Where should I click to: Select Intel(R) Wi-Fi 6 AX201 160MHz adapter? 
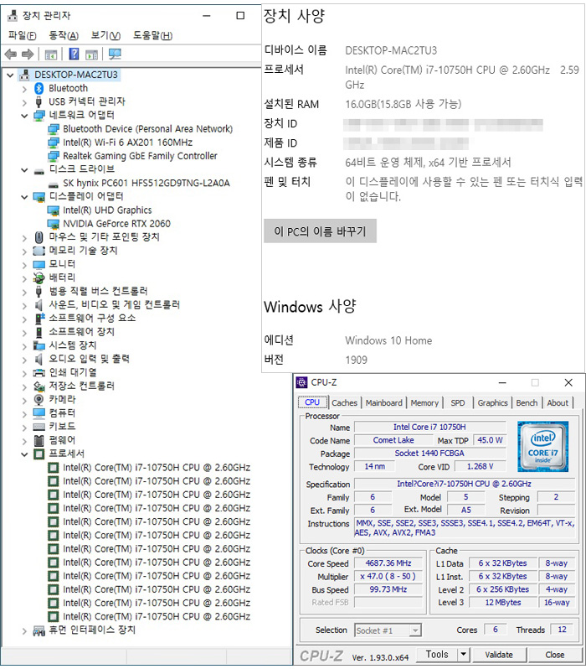click(x=127, y=142)
